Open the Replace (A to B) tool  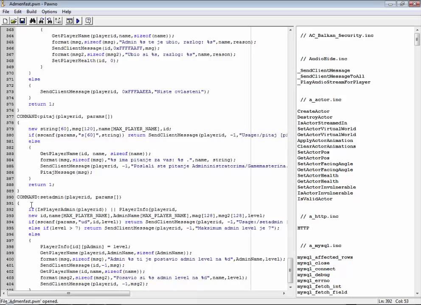[x=58, y=21]
